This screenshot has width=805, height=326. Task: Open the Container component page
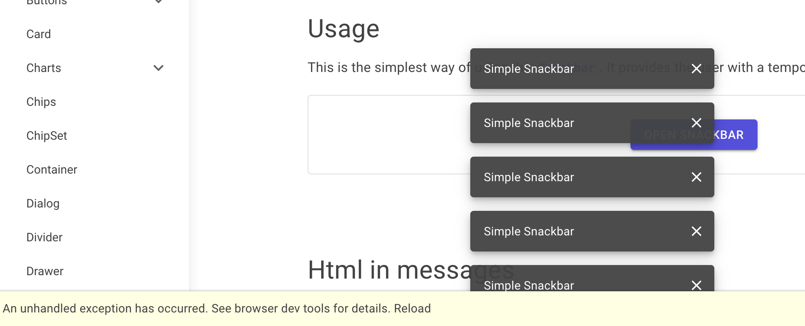pyautogui.click(x=52, y=169)
